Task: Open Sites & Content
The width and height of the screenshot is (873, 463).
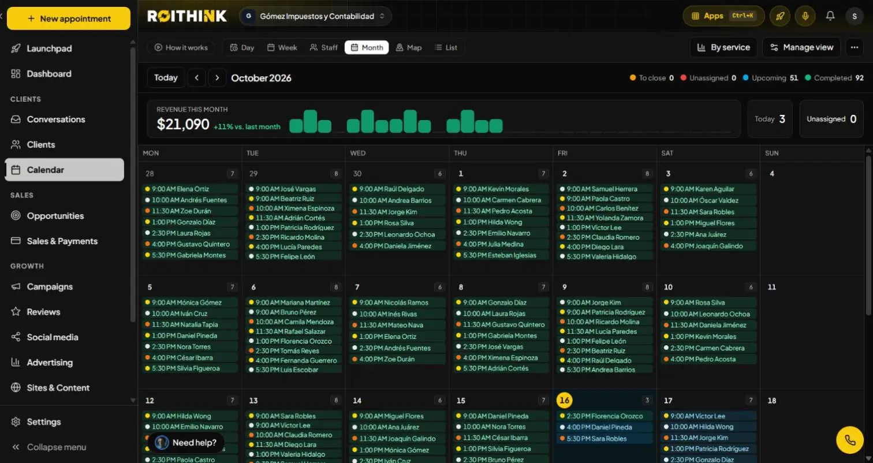Action: click(x=64, y=388)
